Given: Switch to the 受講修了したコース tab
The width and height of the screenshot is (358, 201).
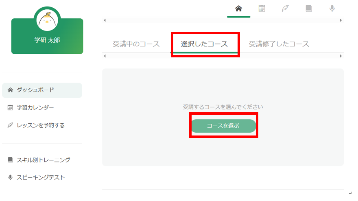Looking at the screenshot, I should 279,44.
